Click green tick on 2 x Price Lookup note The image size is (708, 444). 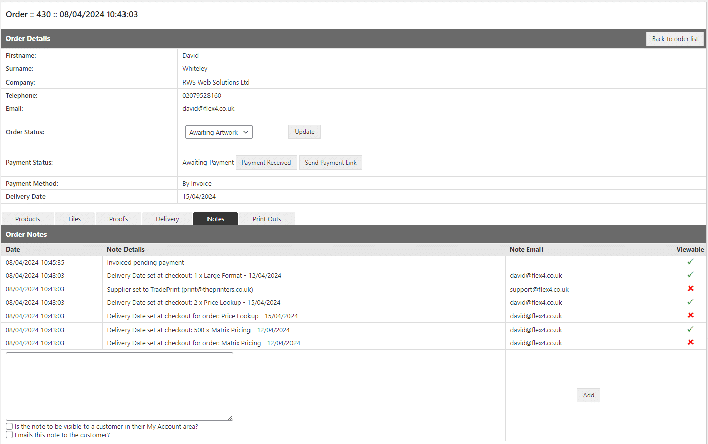coord(690,302)
